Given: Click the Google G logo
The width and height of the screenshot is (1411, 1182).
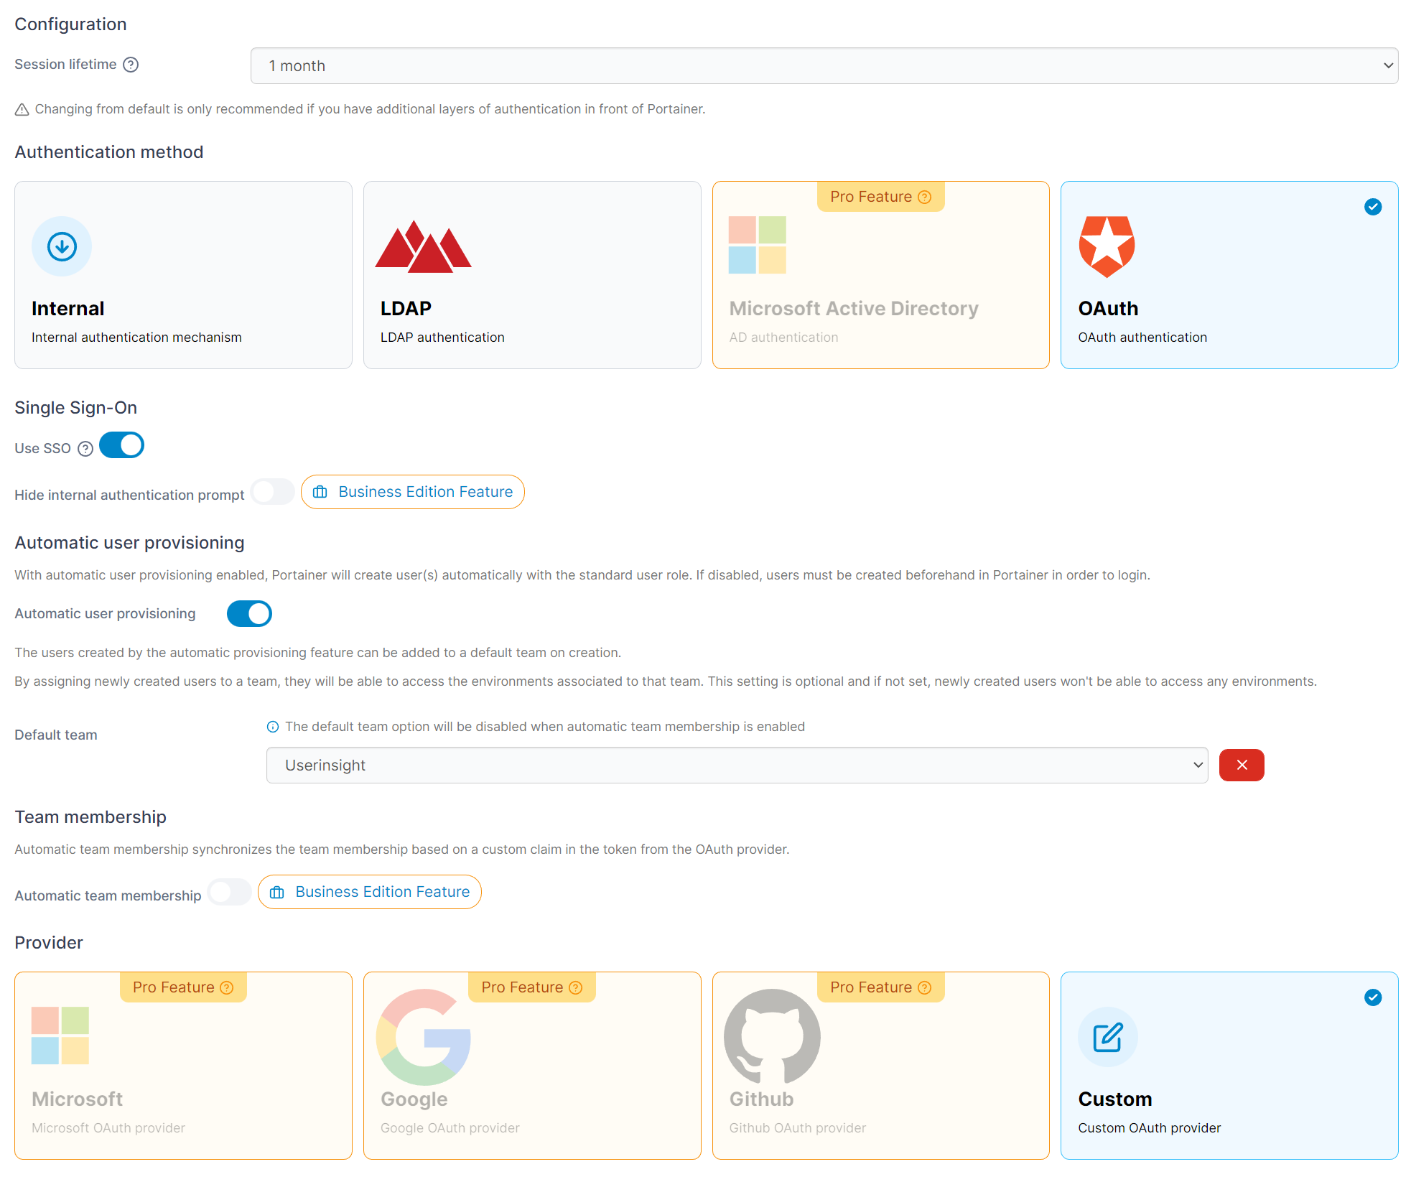Looking at the screenshot, I should [423, 1036].
